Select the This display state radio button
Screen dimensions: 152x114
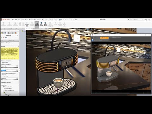[3, 87]
